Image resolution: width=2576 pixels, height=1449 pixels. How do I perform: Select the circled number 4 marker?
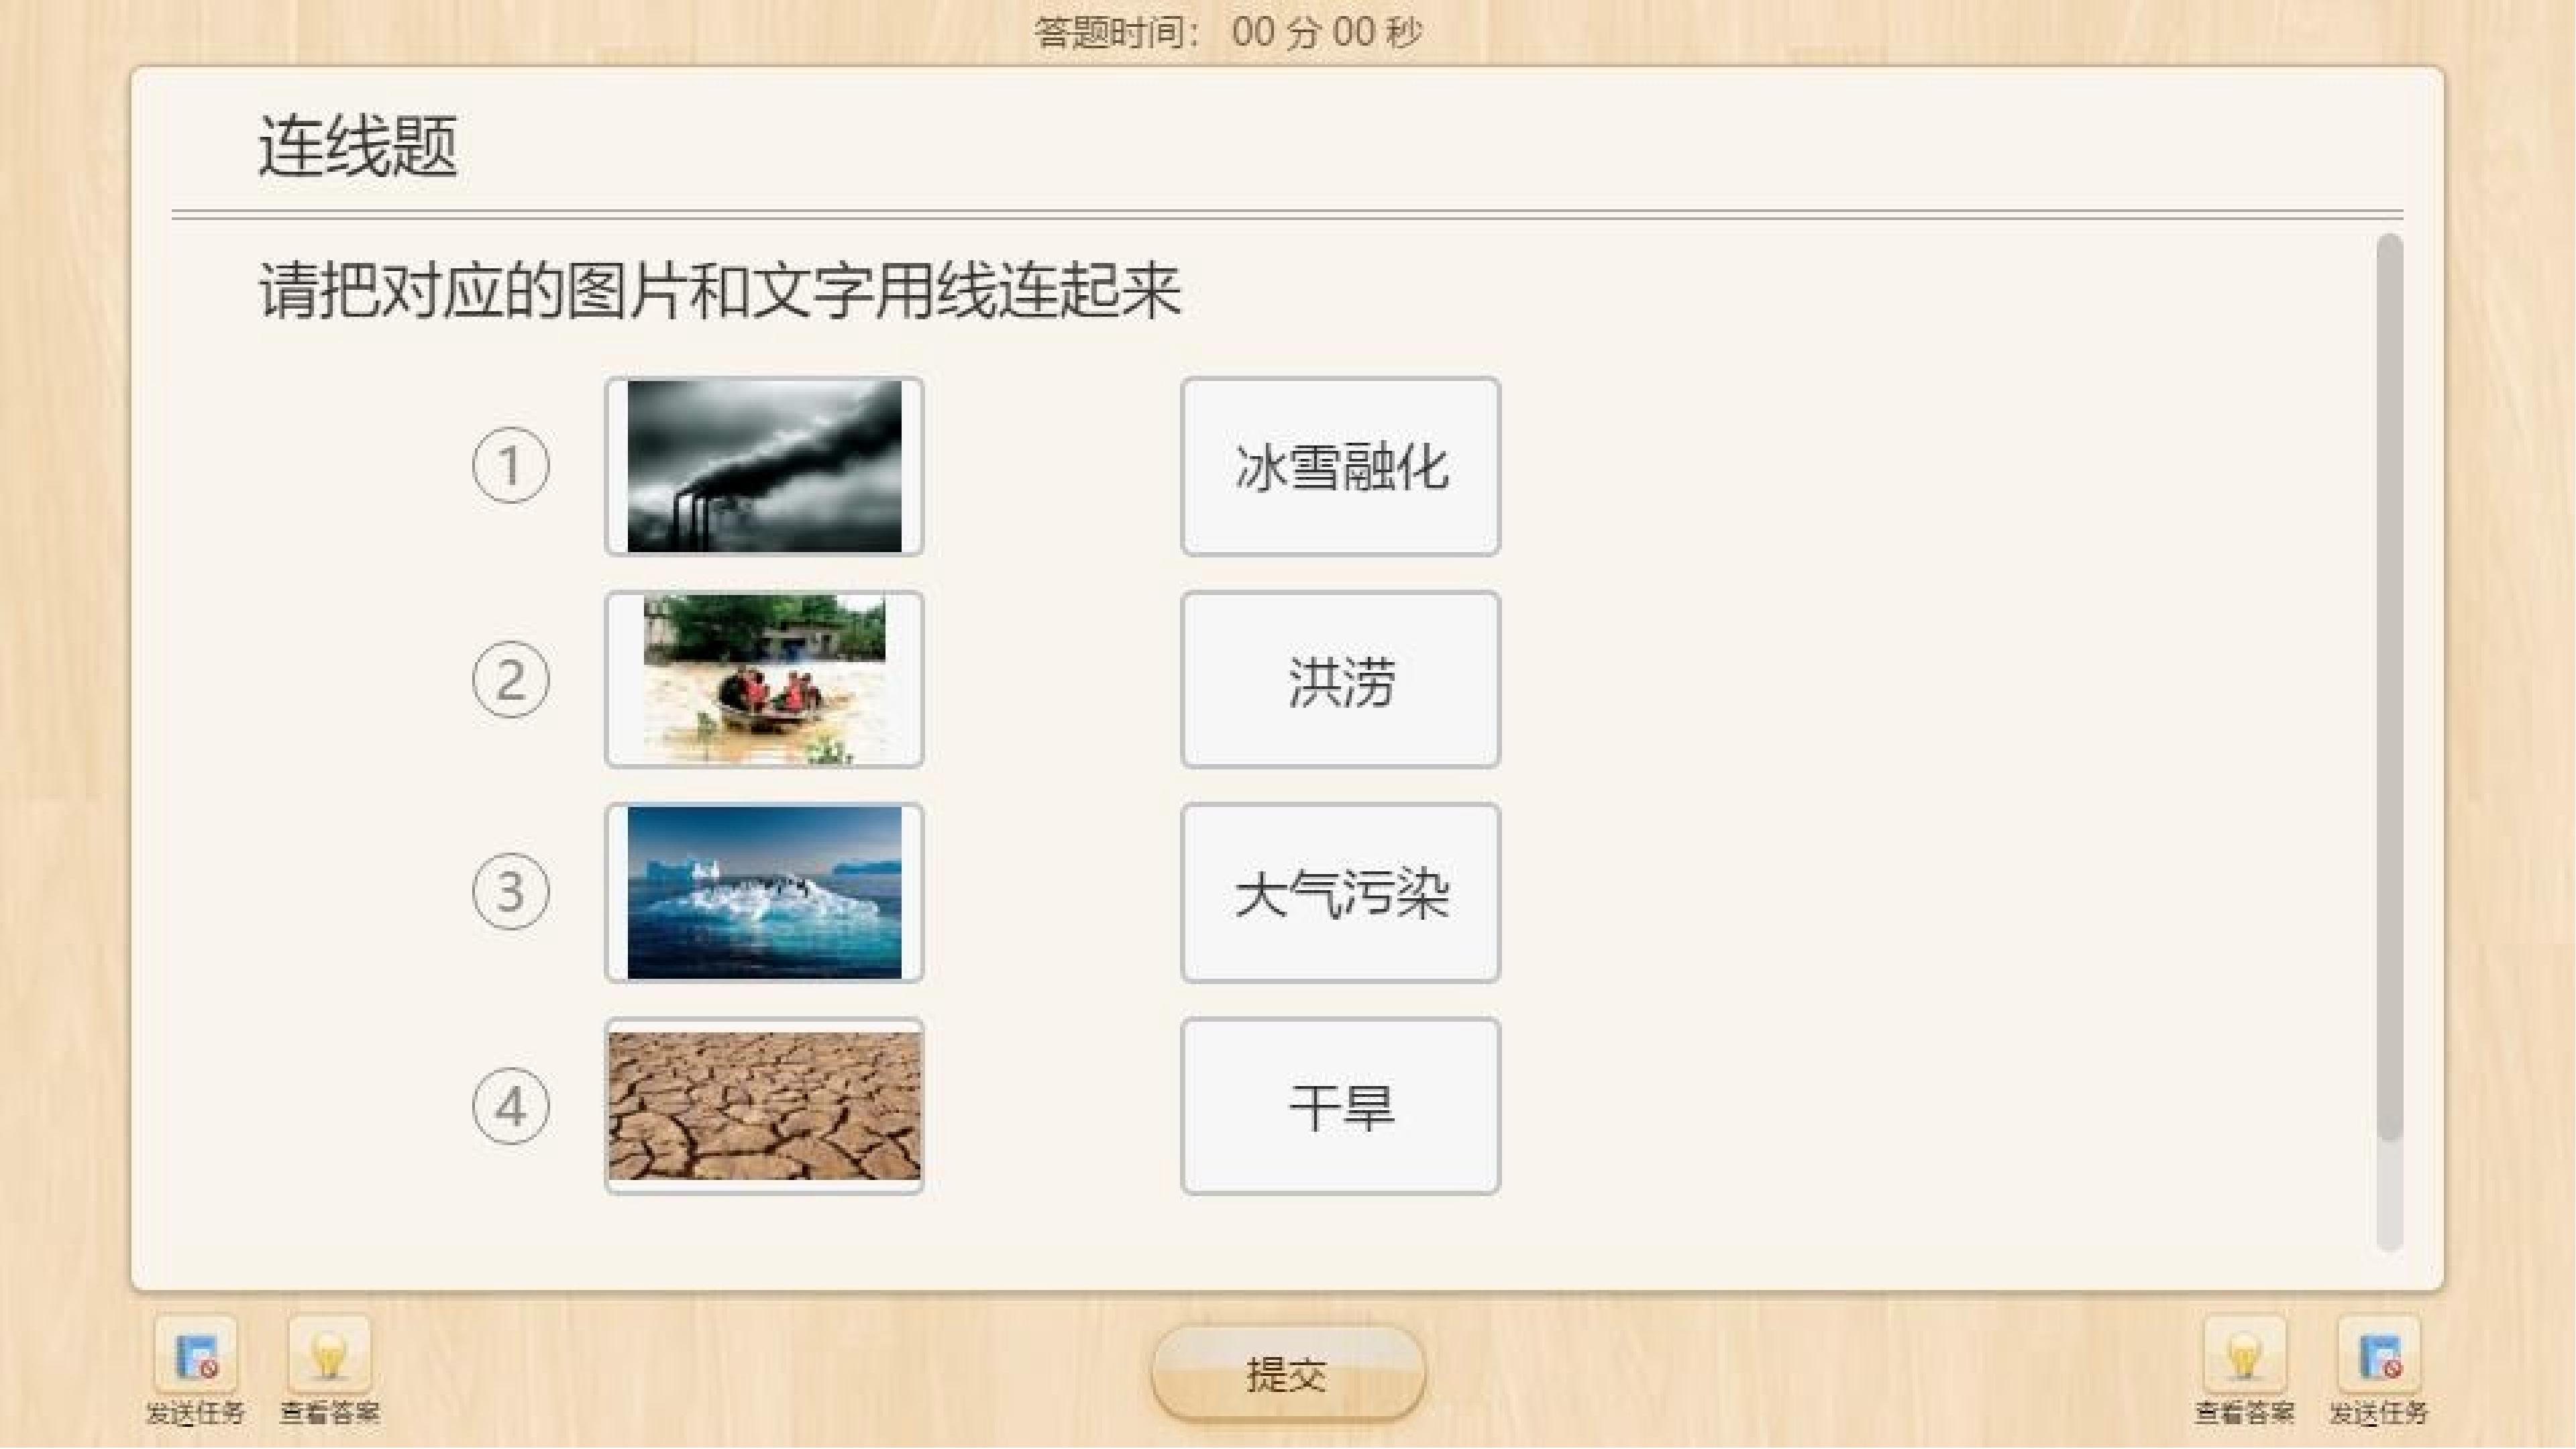(511, 1106)
